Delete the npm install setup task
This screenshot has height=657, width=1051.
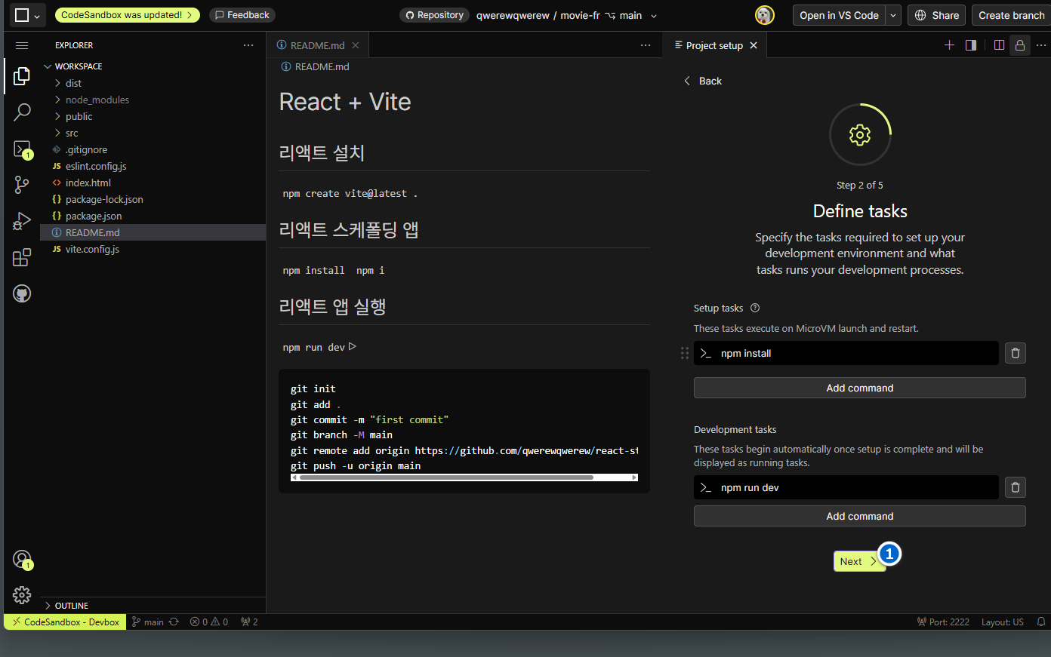point(1015,353)
